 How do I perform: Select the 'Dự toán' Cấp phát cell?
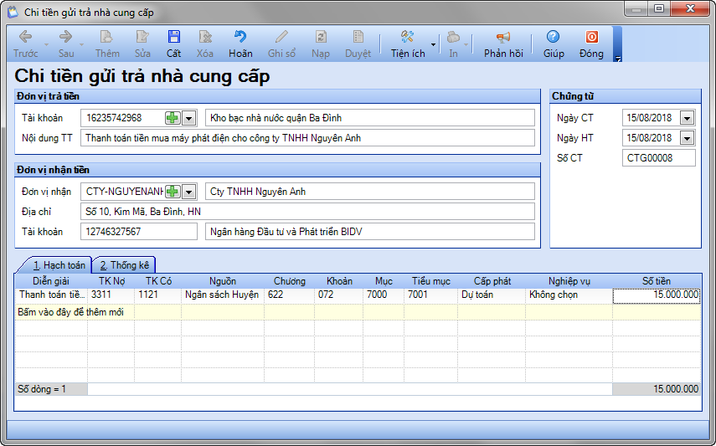tap(492, 295)
